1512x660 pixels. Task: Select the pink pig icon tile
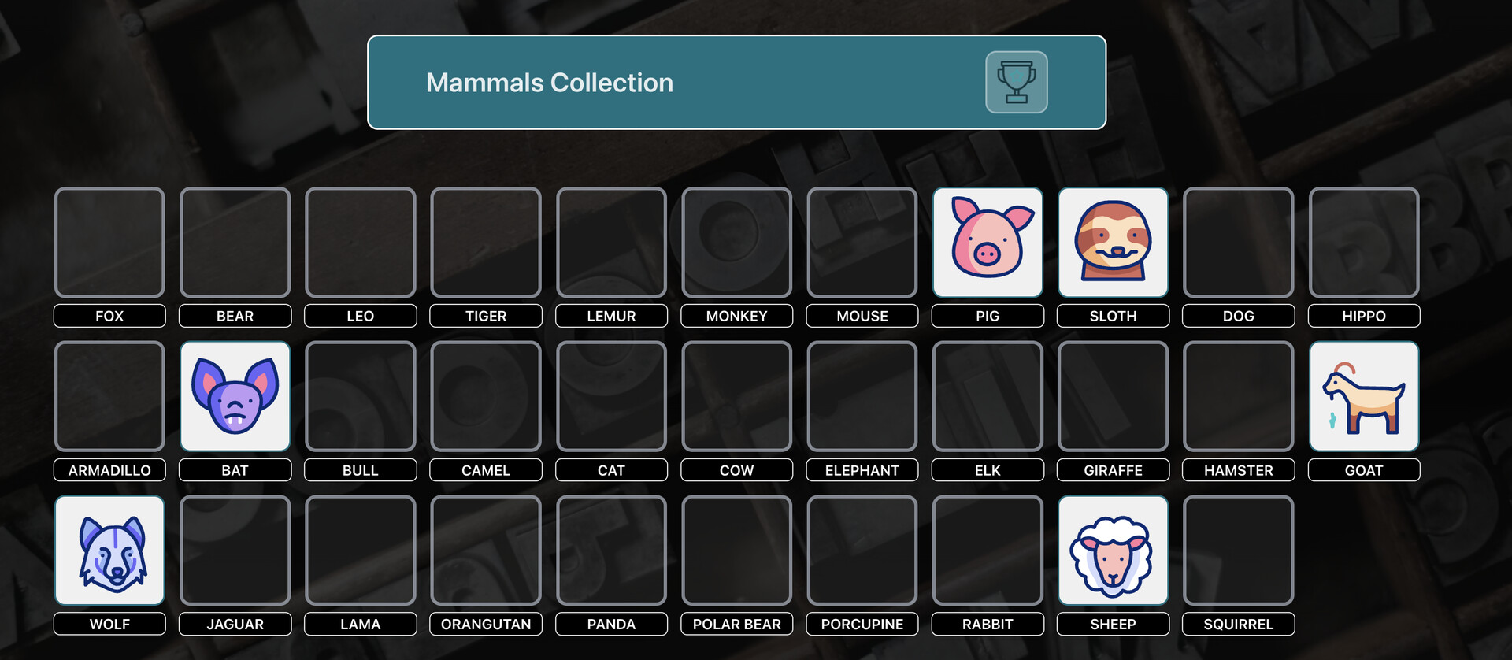988,243
